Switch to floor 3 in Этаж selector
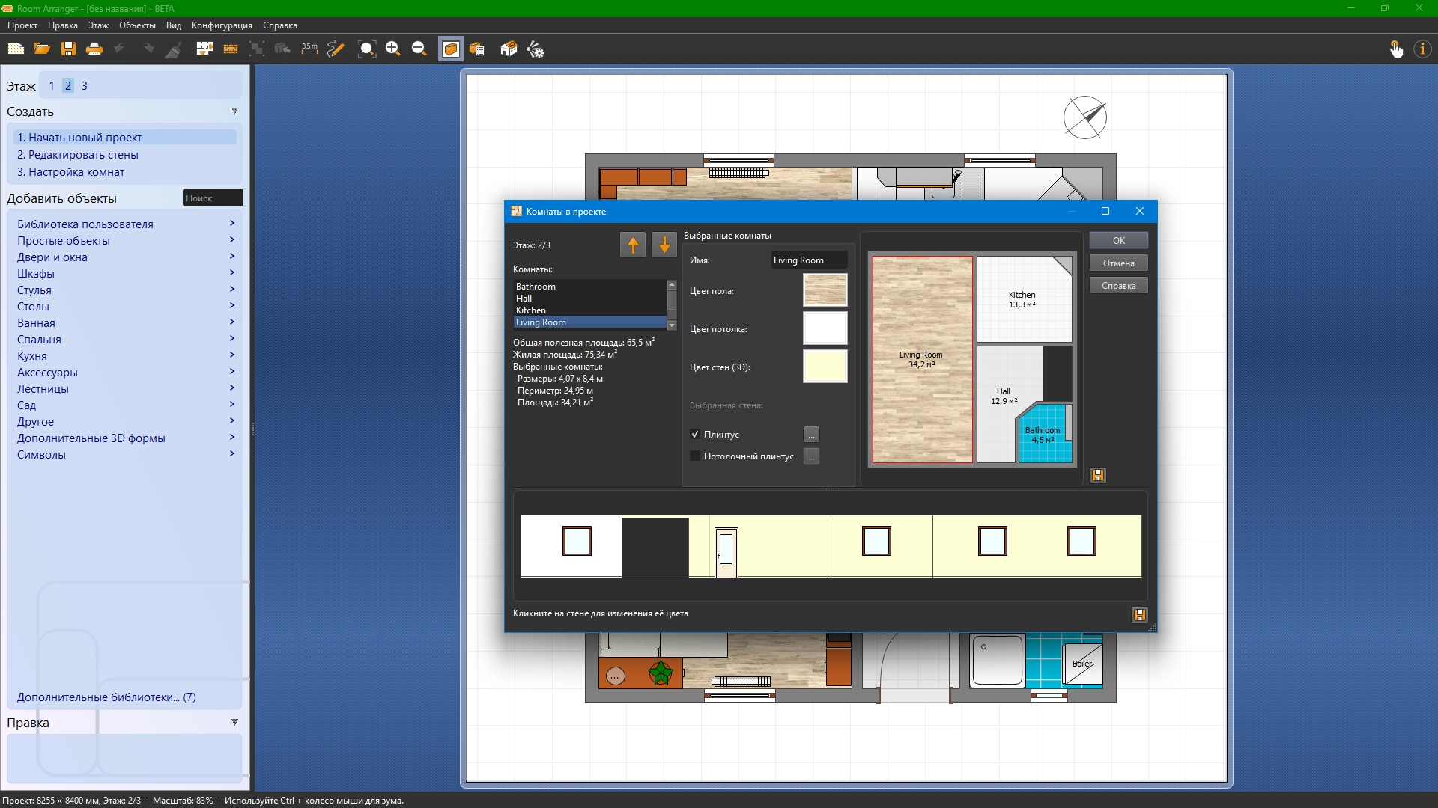Viewport: 1438px width, 808px height. pos(85,86)
